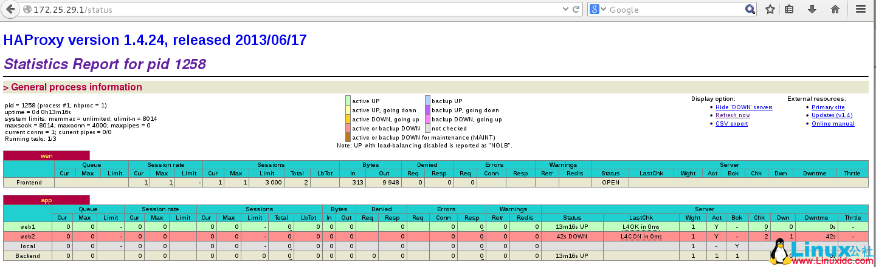Click the pink 'backup DOWN, going up' swatch

click(x=427, y=119)
